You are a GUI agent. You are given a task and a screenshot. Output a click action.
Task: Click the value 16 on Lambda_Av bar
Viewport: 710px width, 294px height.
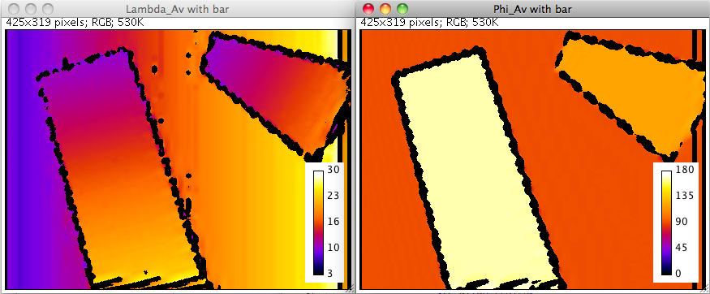coord(333,222)
